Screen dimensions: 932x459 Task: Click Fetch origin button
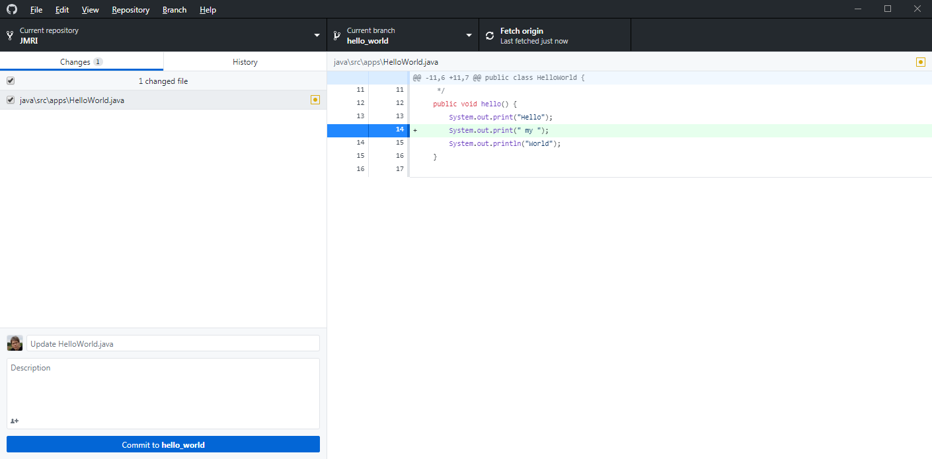click(x=554, y=36)
